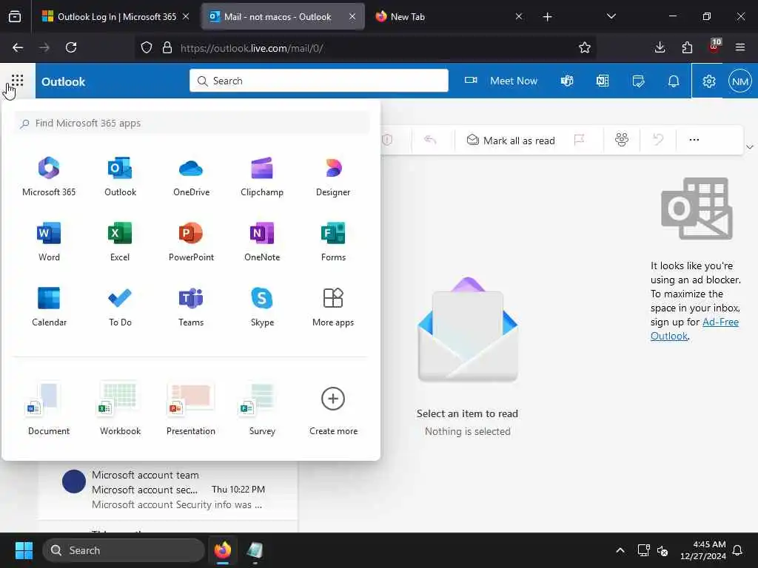Click the Windows taskbar Search box
The width and height of the screenshot is (758, 568).
(x=124, y=550)
